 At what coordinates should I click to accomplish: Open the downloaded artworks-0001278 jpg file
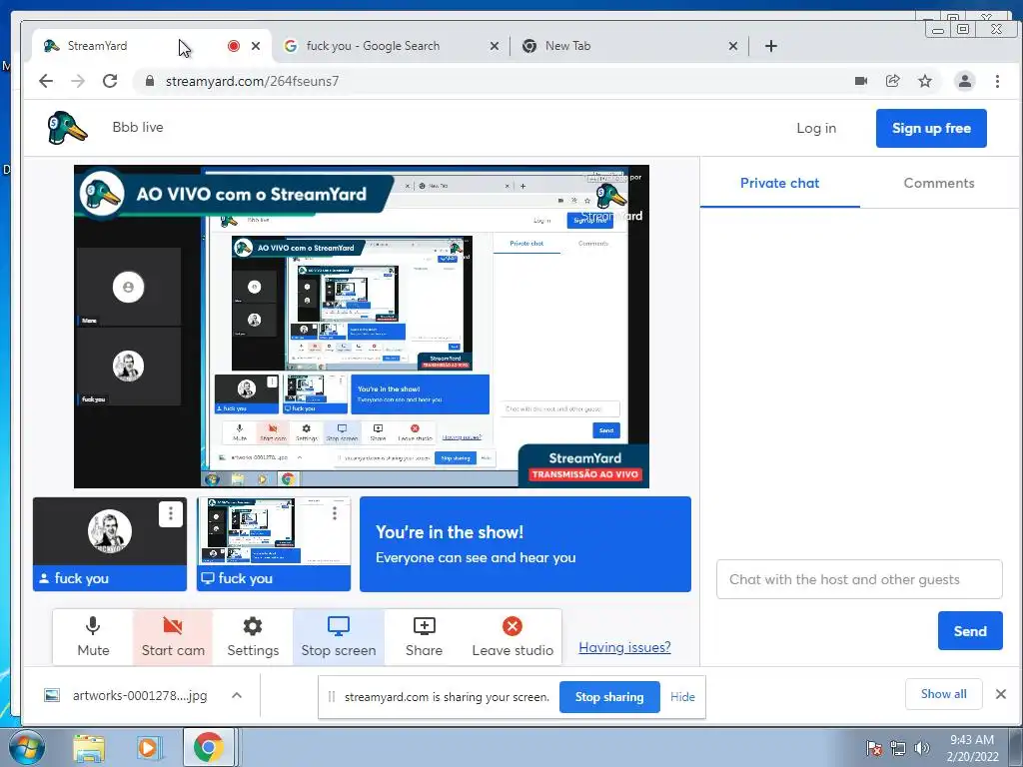pyautogui.click(x=128, y=695)
